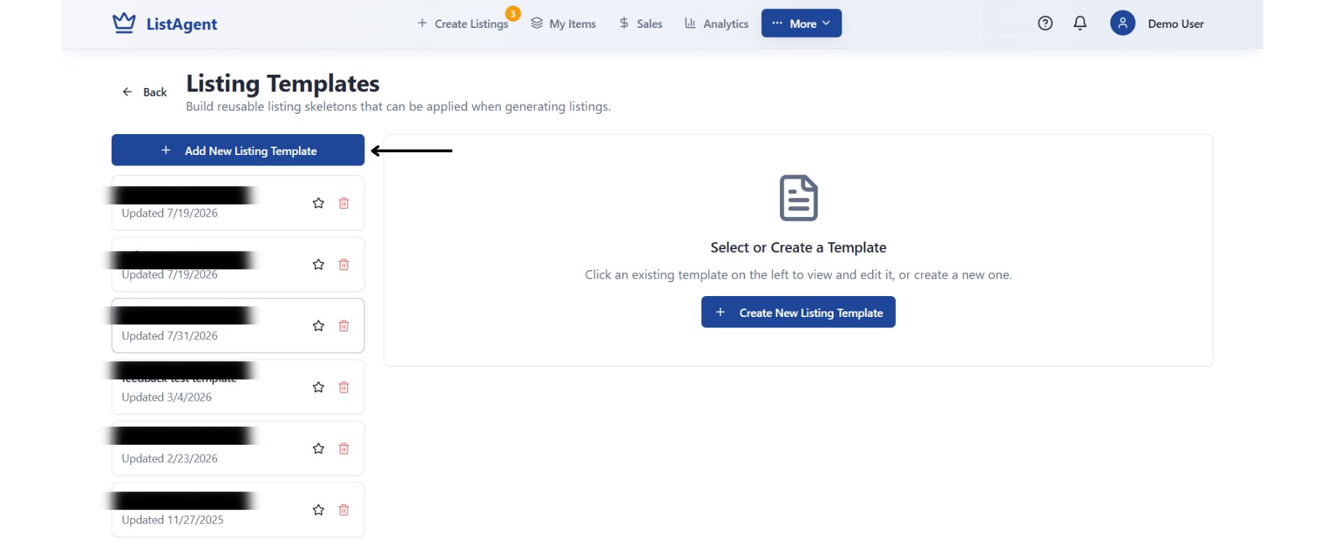Open the My Items page

point(564,24)
